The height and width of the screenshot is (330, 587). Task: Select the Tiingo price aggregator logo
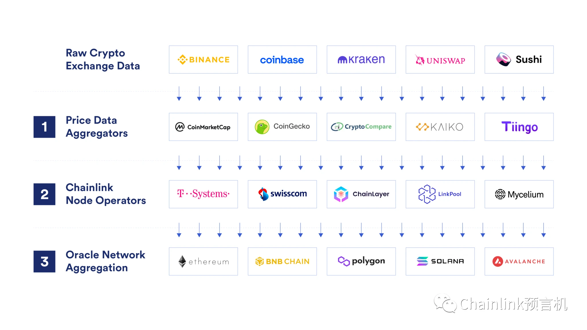(520, 127)
